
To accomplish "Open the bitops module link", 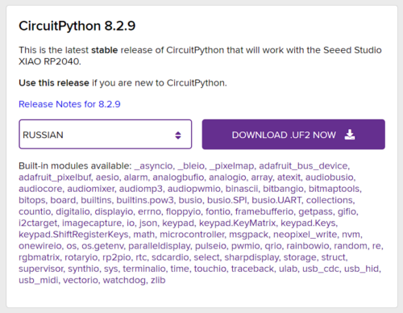I will pyautogui.click(x=32, y=200).
